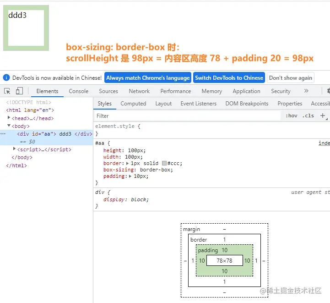Expand the script element node
The image size is (330, 303).
click(14, 149)
